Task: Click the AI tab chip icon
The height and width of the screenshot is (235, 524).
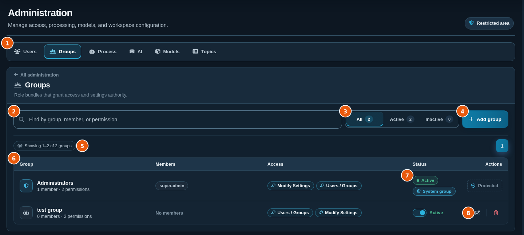Action: tap(132, 51)
